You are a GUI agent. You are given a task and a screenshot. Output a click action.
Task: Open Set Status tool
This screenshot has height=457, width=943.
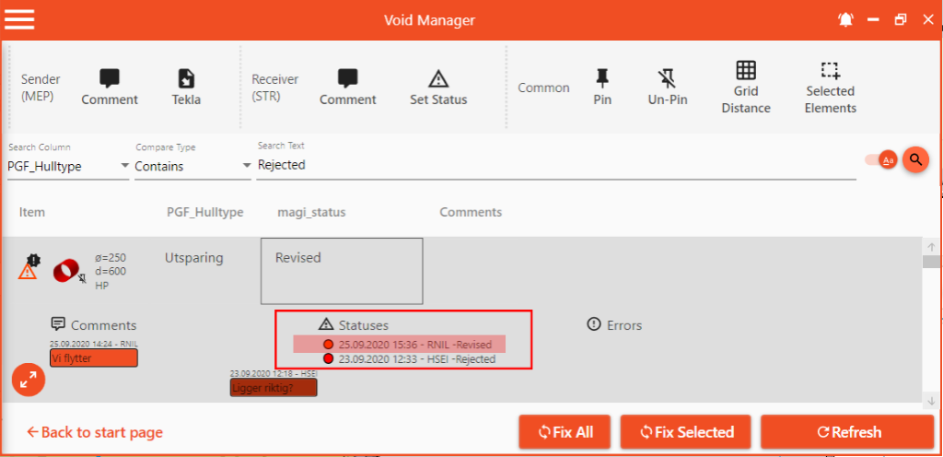pos(438,88)
